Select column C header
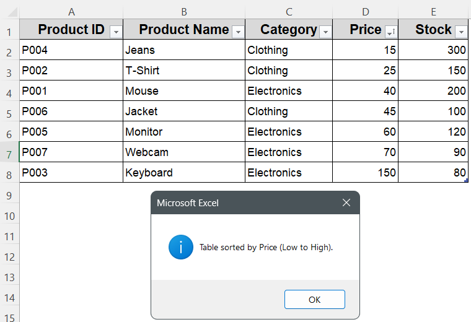The height and width of the screenshot is (322, 471). [288, 12]
